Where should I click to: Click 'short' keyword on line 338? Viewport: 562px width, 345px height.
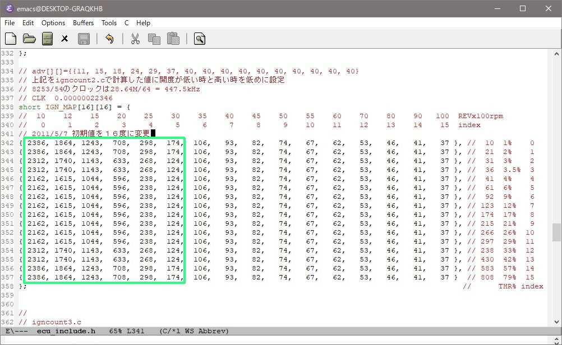(x=30, y=107)
